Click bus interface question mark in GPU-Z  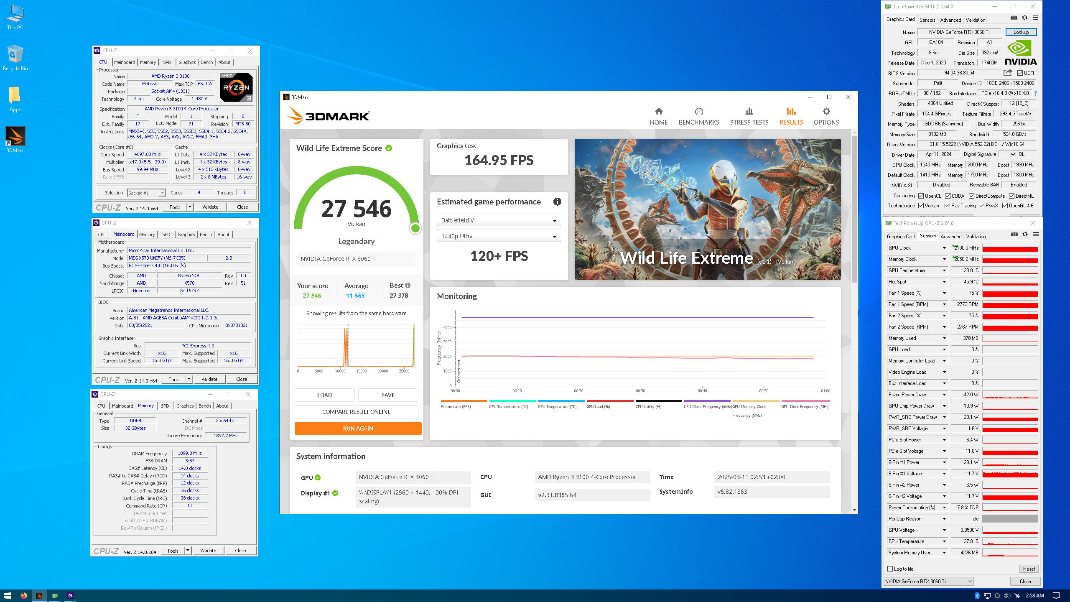(1035, 93)
